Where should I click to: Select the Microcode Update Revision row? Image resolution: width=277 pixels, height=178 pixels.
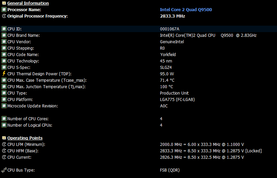pos(138,106)
